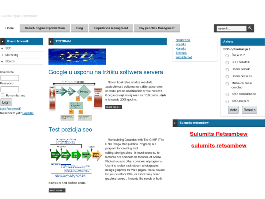Click the poll Results button
The height and width of the screenshot is (199, 265).
tap(249, 110)
